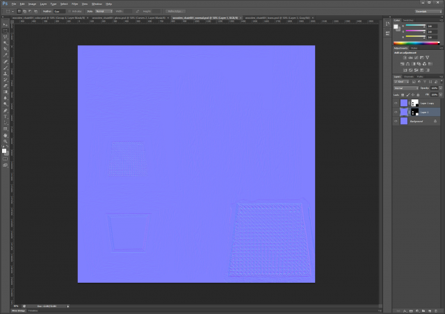445x314 pixels.
Task: Hide the Background layer
Action: pos(396,121)
